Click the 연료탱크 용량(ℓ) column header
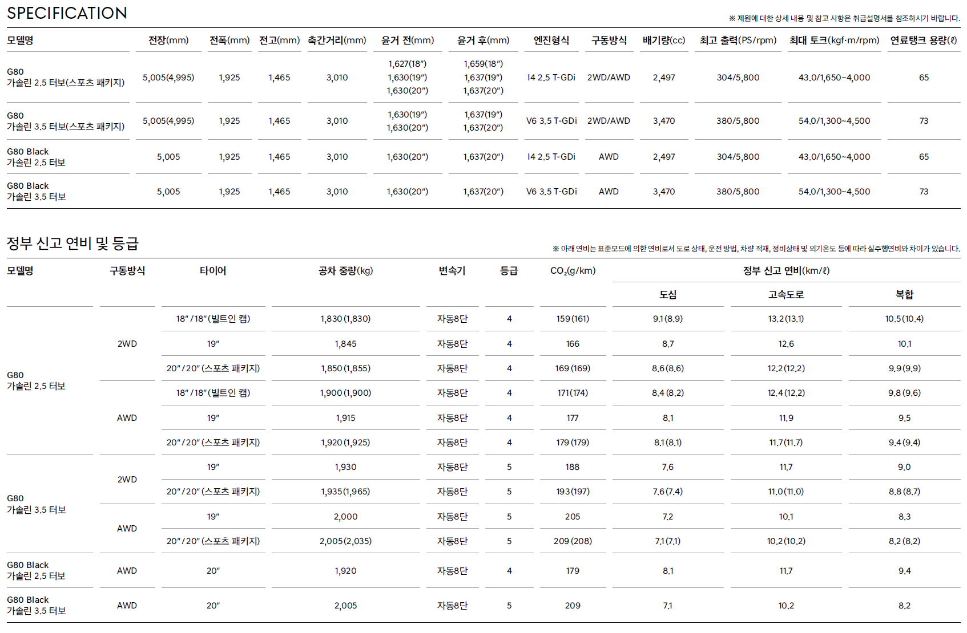The width and height of the screenshot is (967, 633). click(x=924, y=40)
